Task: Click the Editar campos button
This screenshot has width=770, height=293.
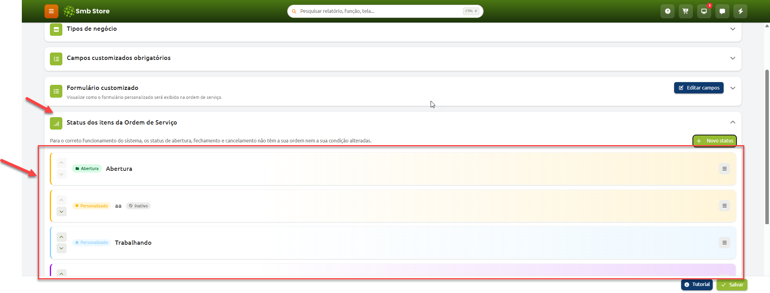Action: pyautogui.click(x=699, y=88)
